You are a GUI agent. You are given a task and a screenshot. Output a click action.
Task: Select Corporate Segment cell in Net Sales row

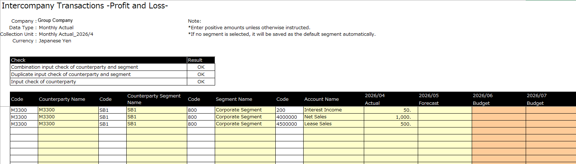click(x=245, y=117)
